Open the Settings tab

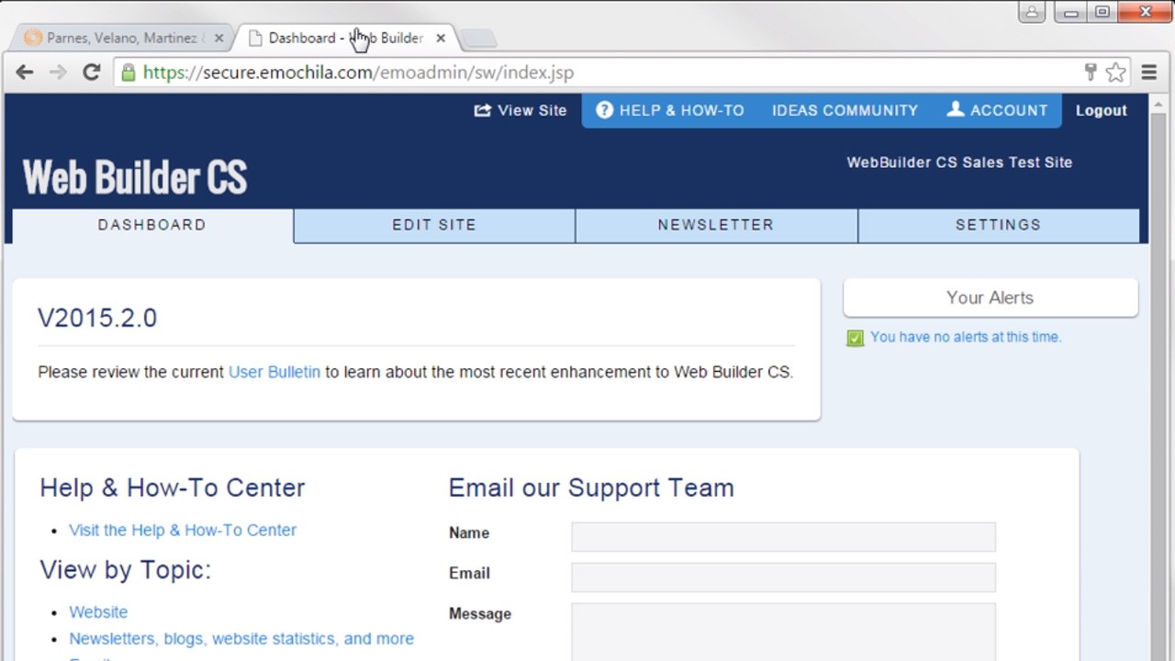(x=998, y=225)
